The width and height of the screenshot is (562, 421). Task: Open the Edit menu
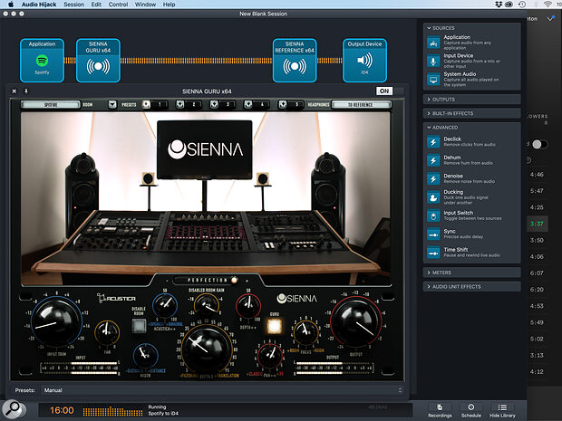(x=96, y=5)
